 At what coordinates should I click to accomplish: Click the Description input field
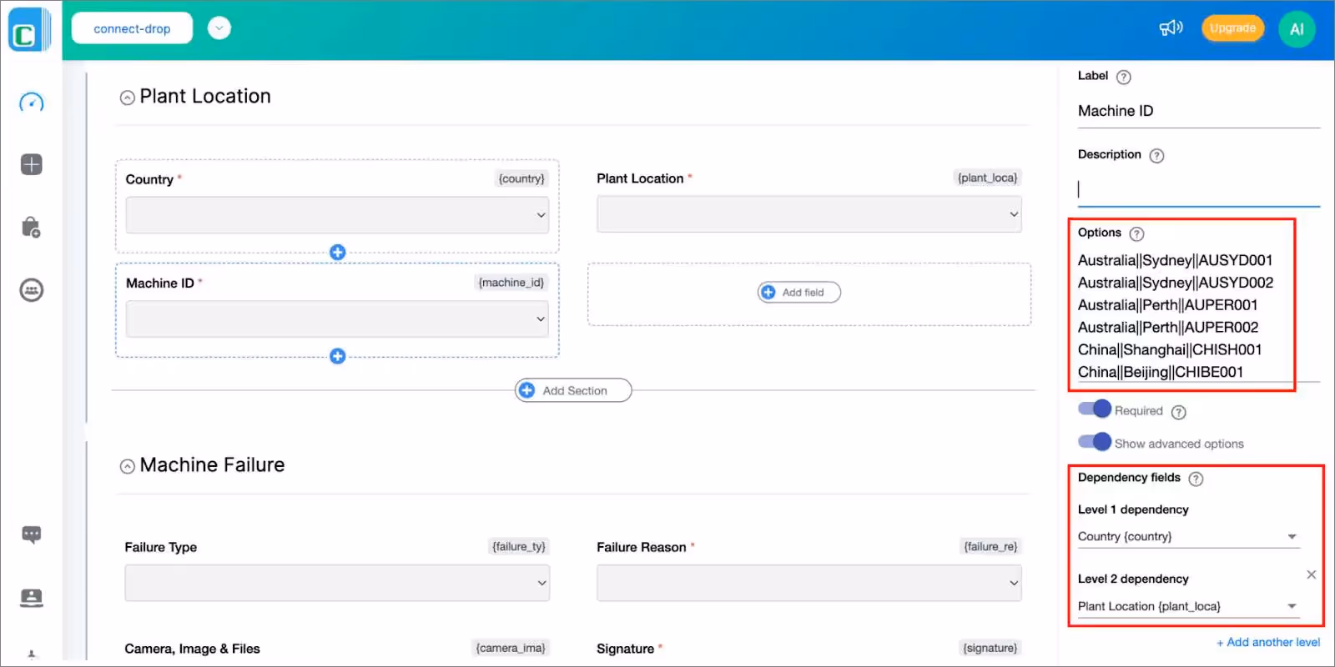pyautogui.click(x=1198, y=189)
